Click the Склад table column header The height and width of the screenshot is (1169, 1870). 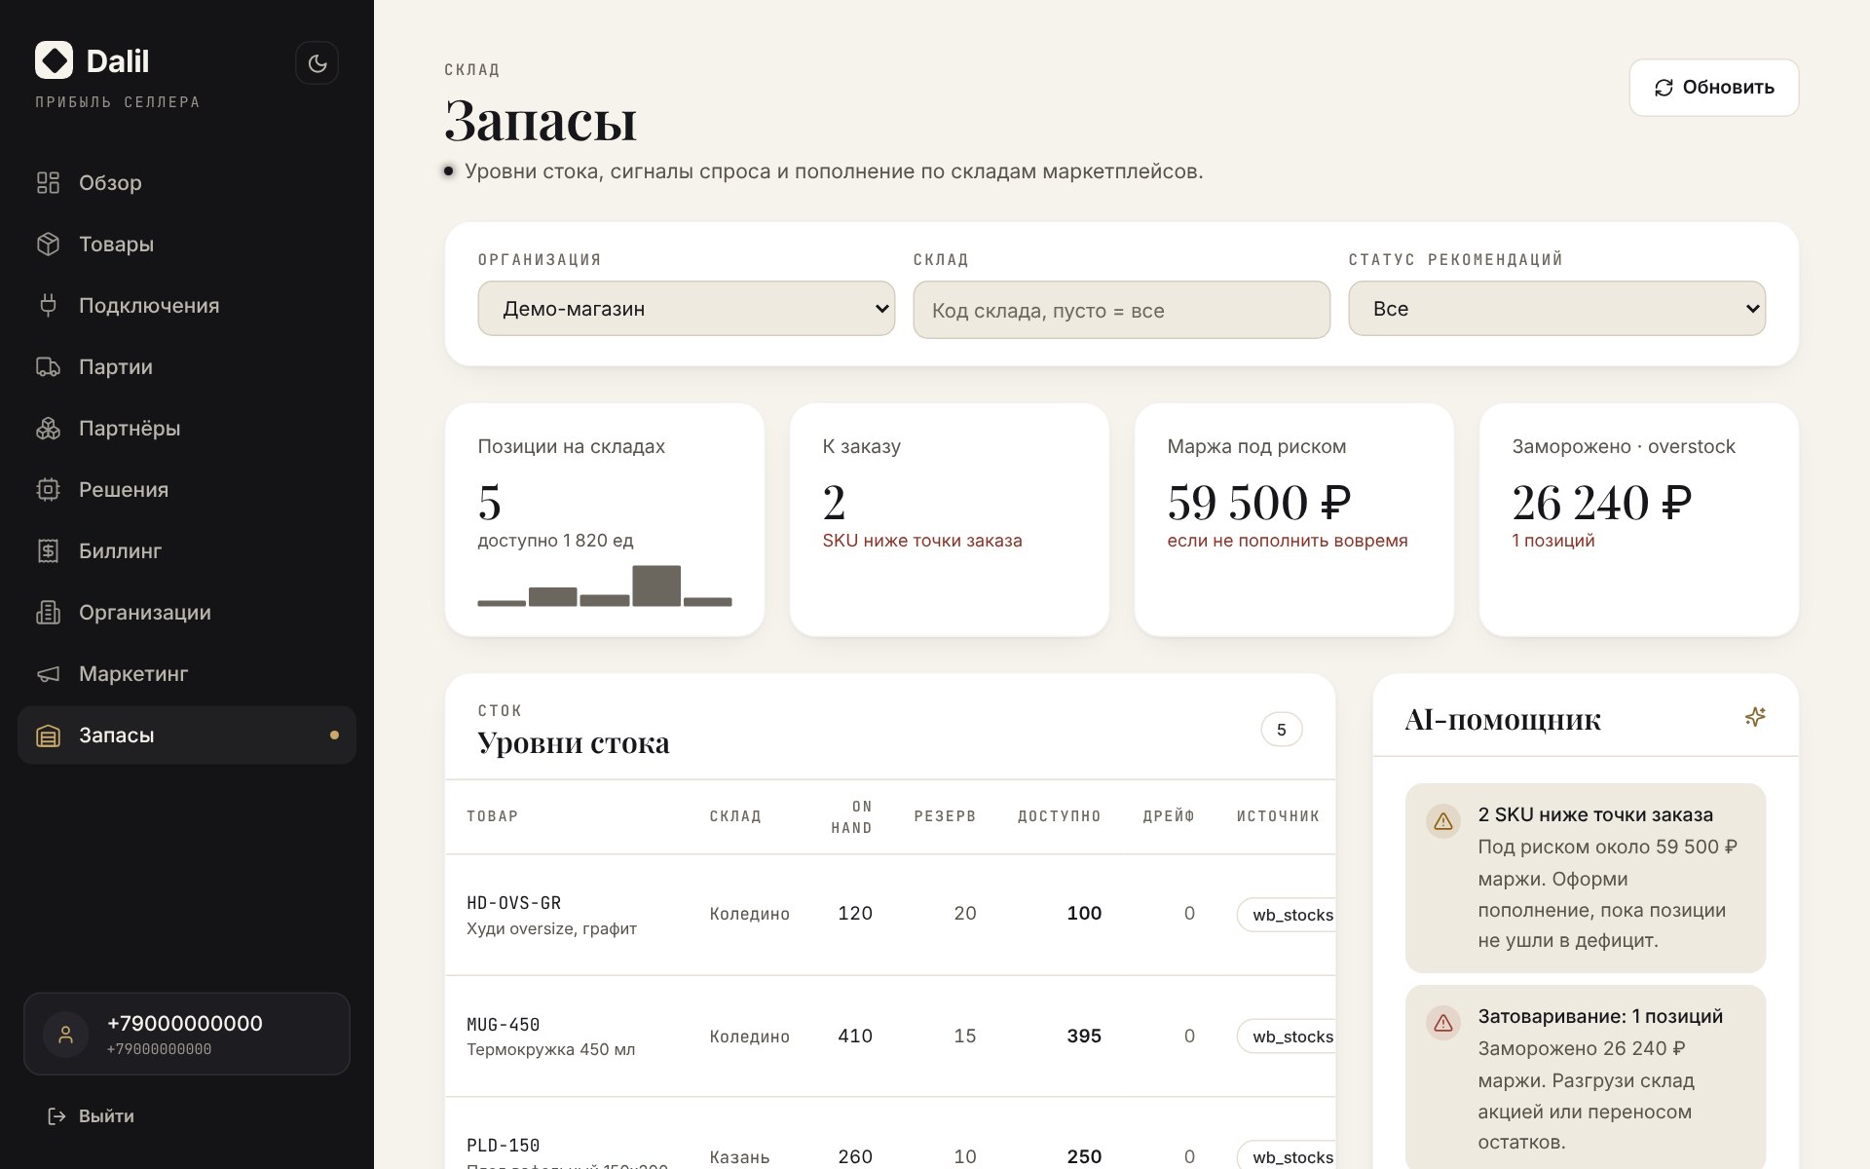click(735, 816)
